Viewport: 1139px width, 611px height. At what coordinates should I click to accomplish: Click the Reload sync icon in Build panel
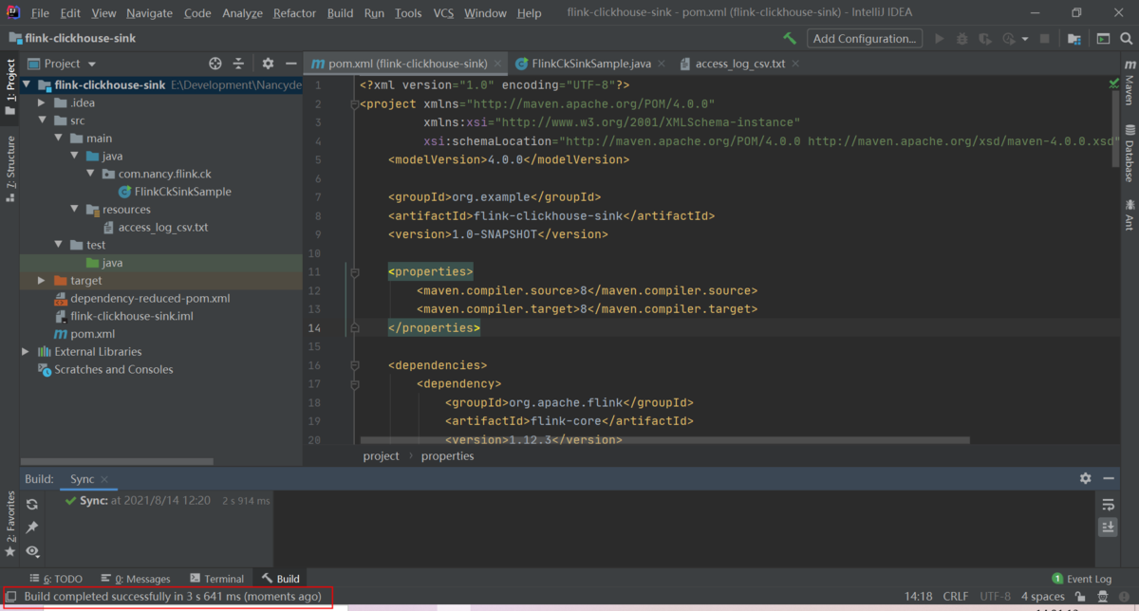pos(32,504)
